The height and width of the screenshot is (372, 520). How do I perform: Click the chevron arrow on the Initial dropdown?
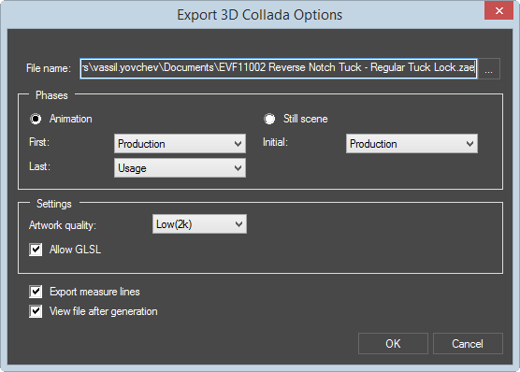pos(469,144)
